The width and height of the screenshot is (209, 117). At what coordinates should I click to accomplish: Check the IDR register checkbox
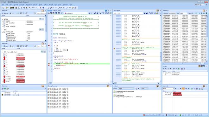tap(4, 23)
